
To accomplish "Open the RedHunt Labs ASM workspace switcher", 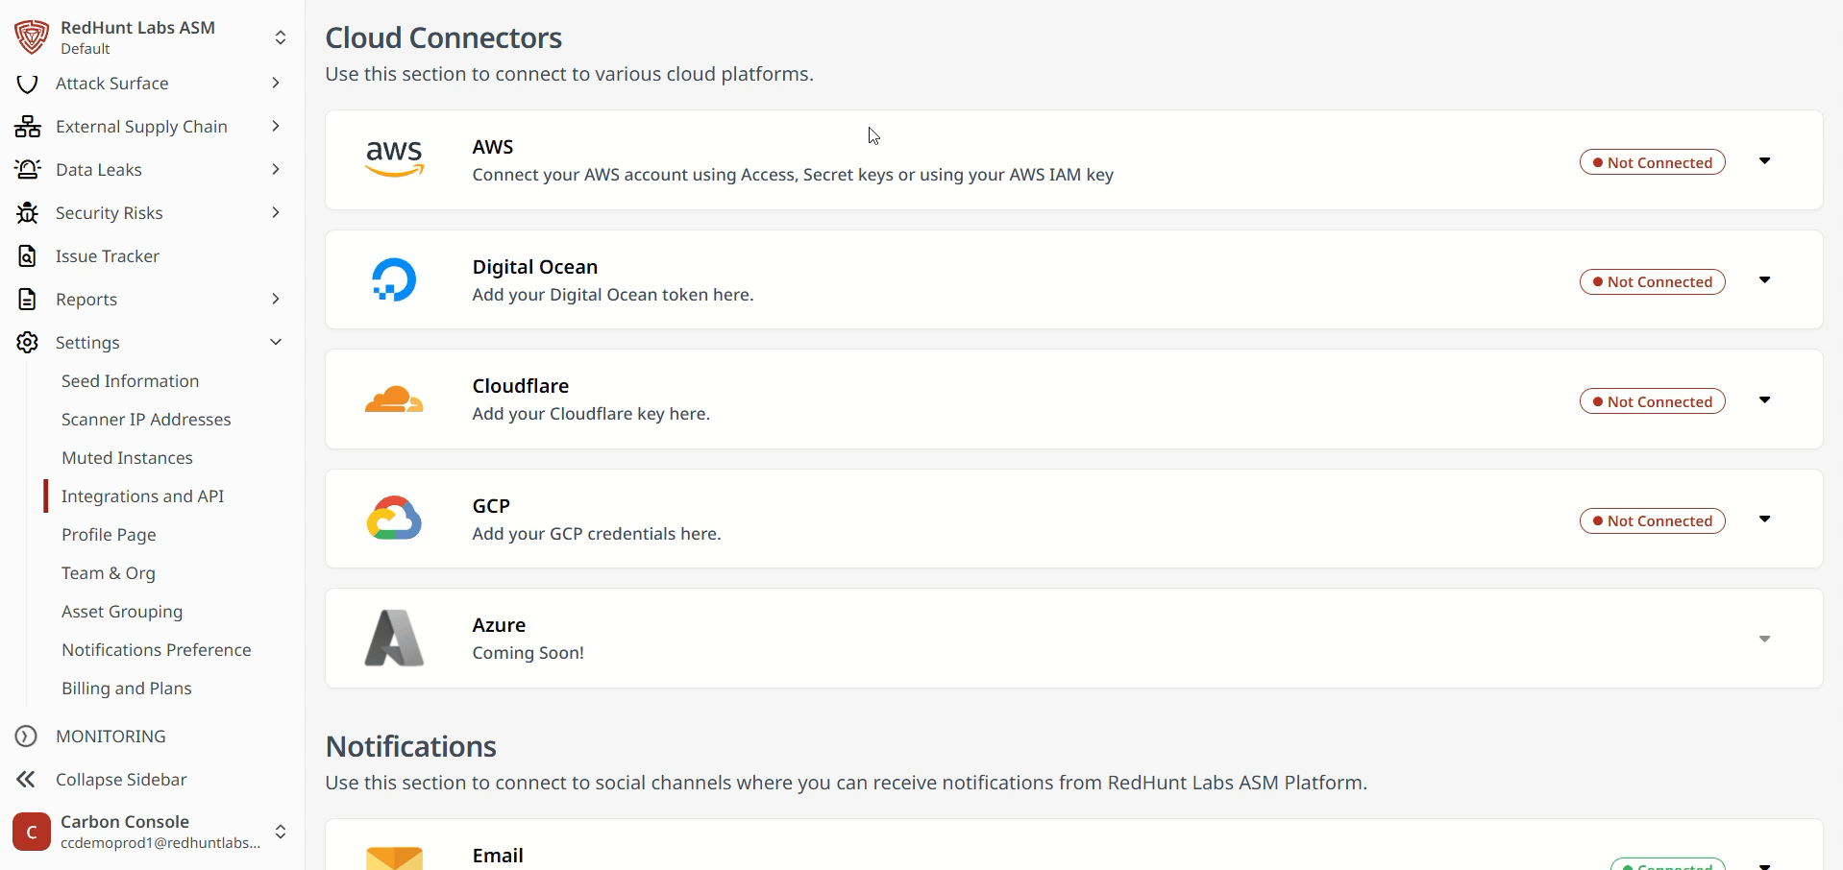I will [281, 37].
